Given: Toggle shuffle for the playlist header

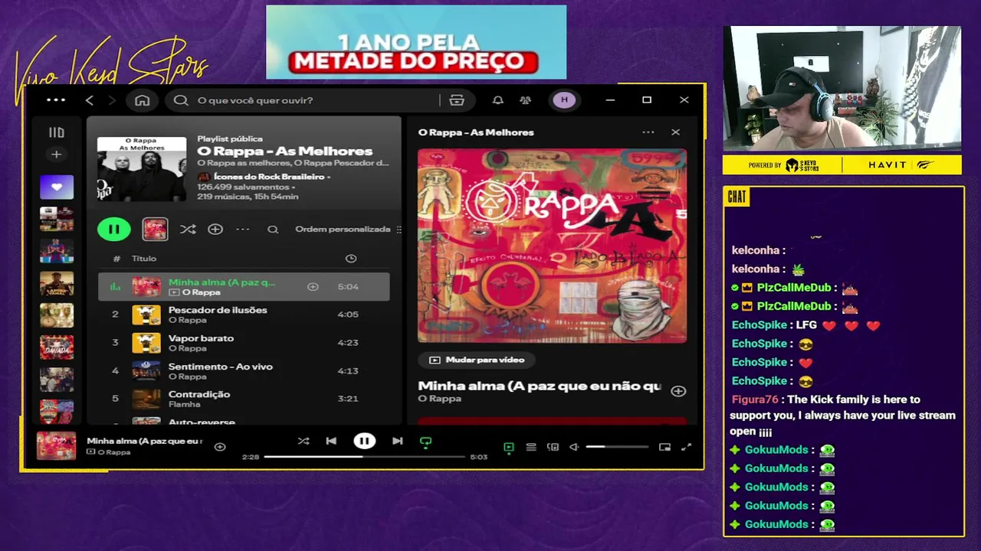Looking at the screenshot, I should click(x=188, y=229).
